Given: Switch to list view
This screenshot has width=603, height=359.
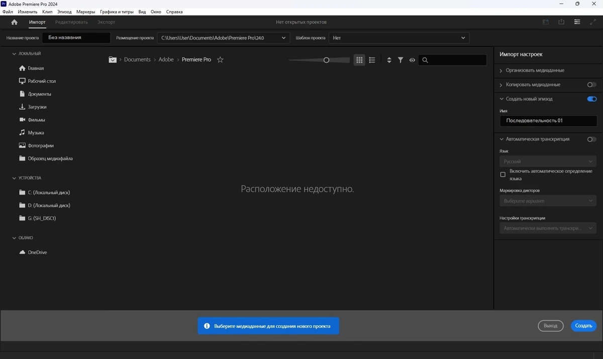Looking at the screenshot, I should coord(372,60).
